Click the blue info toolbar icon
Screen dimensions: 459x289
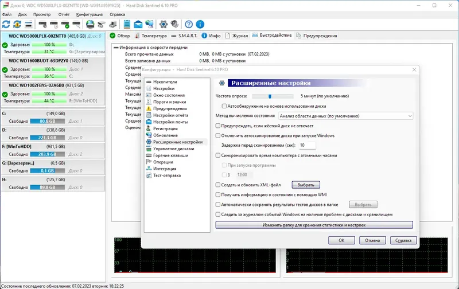(x=200, y=24)
